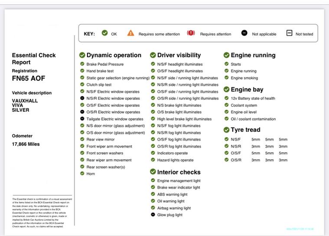
Task: Click the not-applicable icon for Tailgate Electric window
Action: click(82, 119)
